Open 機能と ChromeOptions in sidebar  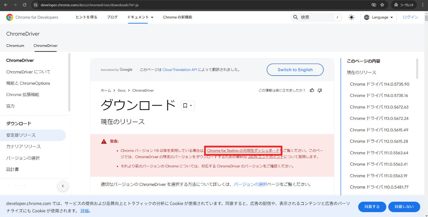pos(28,83)
